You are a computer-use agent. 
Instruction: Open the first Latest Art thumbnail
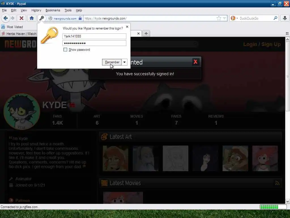coord(116,158)
